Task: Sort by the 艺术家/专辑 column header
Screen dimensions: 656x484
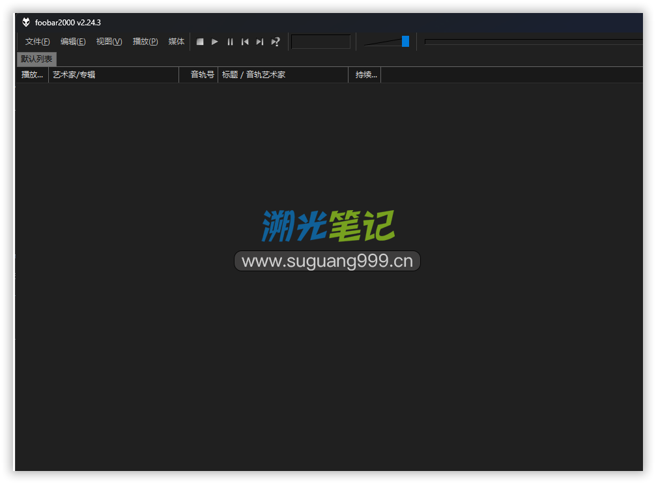Action: point(114,75)
